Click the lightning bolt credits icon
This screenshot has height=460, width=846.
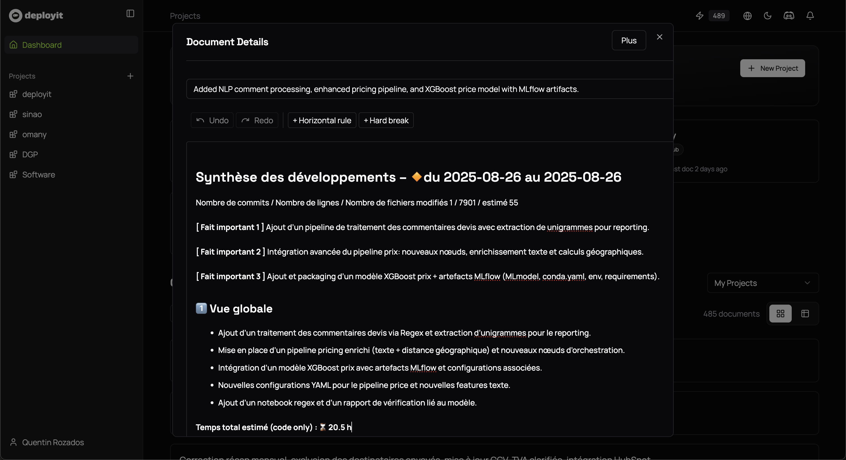click(699, 16)
